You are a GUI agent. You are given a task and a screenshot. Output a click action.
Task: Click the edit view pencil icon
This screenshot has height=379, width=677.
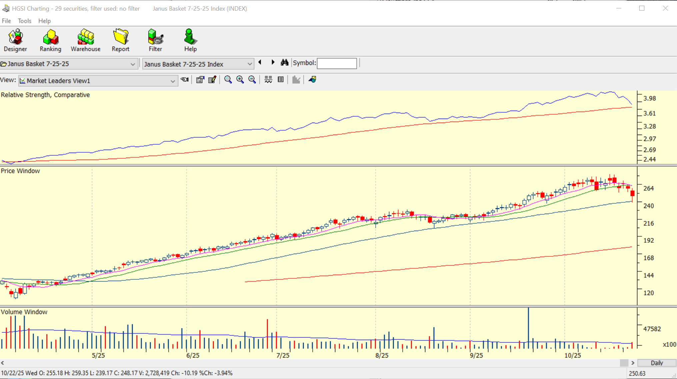[212, 80]
